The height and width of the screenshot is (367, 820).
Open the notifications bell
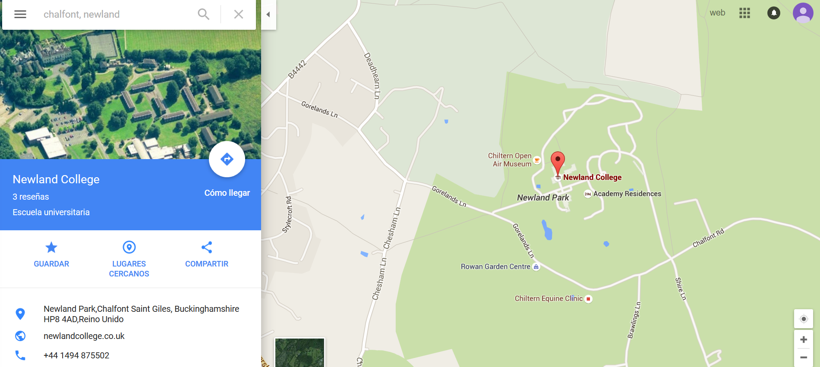tap(774, 13)
